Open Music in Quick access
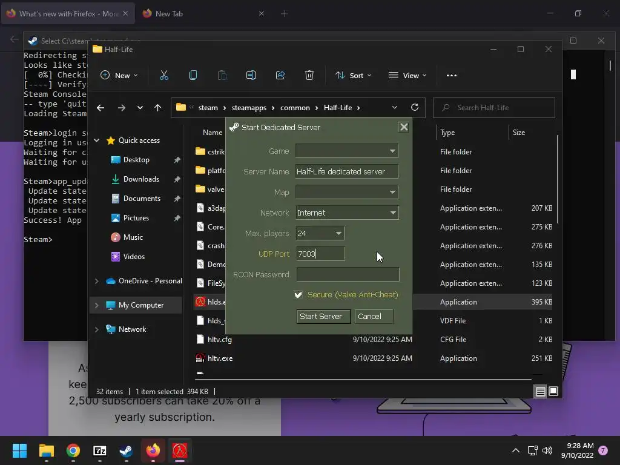 pyautogui.click(x=133, y=237)
